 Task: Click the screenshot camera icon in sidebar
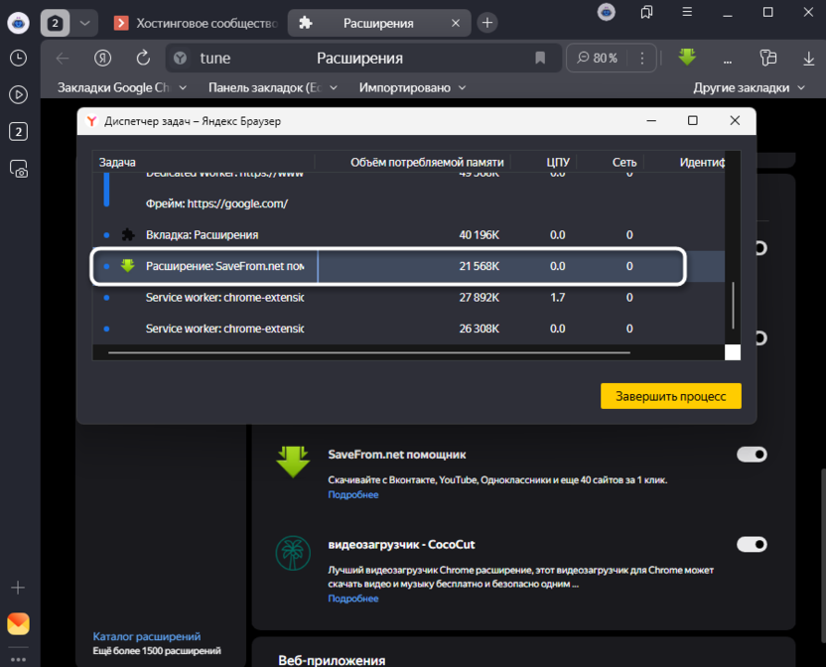pos(18,169)
